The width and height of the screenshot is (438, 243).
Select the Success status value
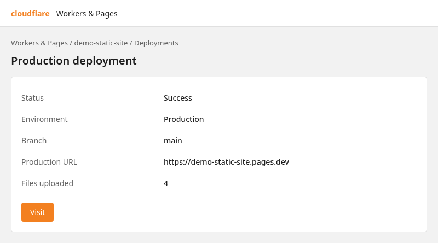coord(177,98)
